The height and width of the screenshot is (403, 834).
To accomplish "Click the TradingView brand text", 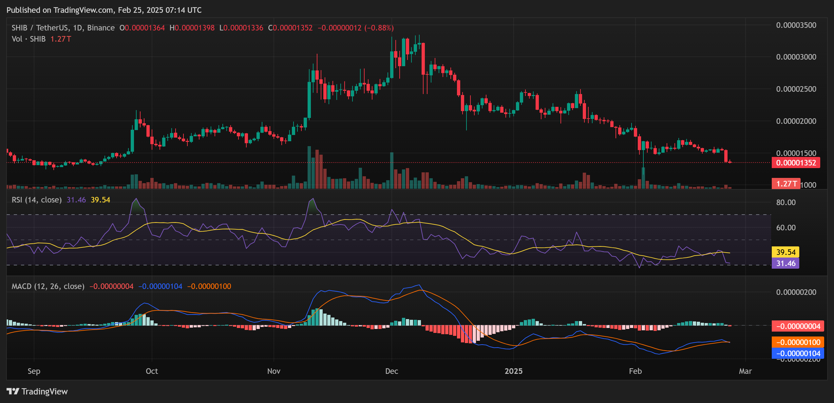I will tap(45, 392).
